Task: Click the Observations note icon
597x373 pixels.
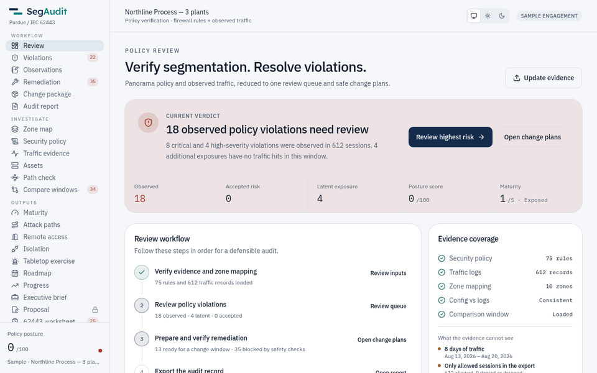Action: [x=15, y=70]
